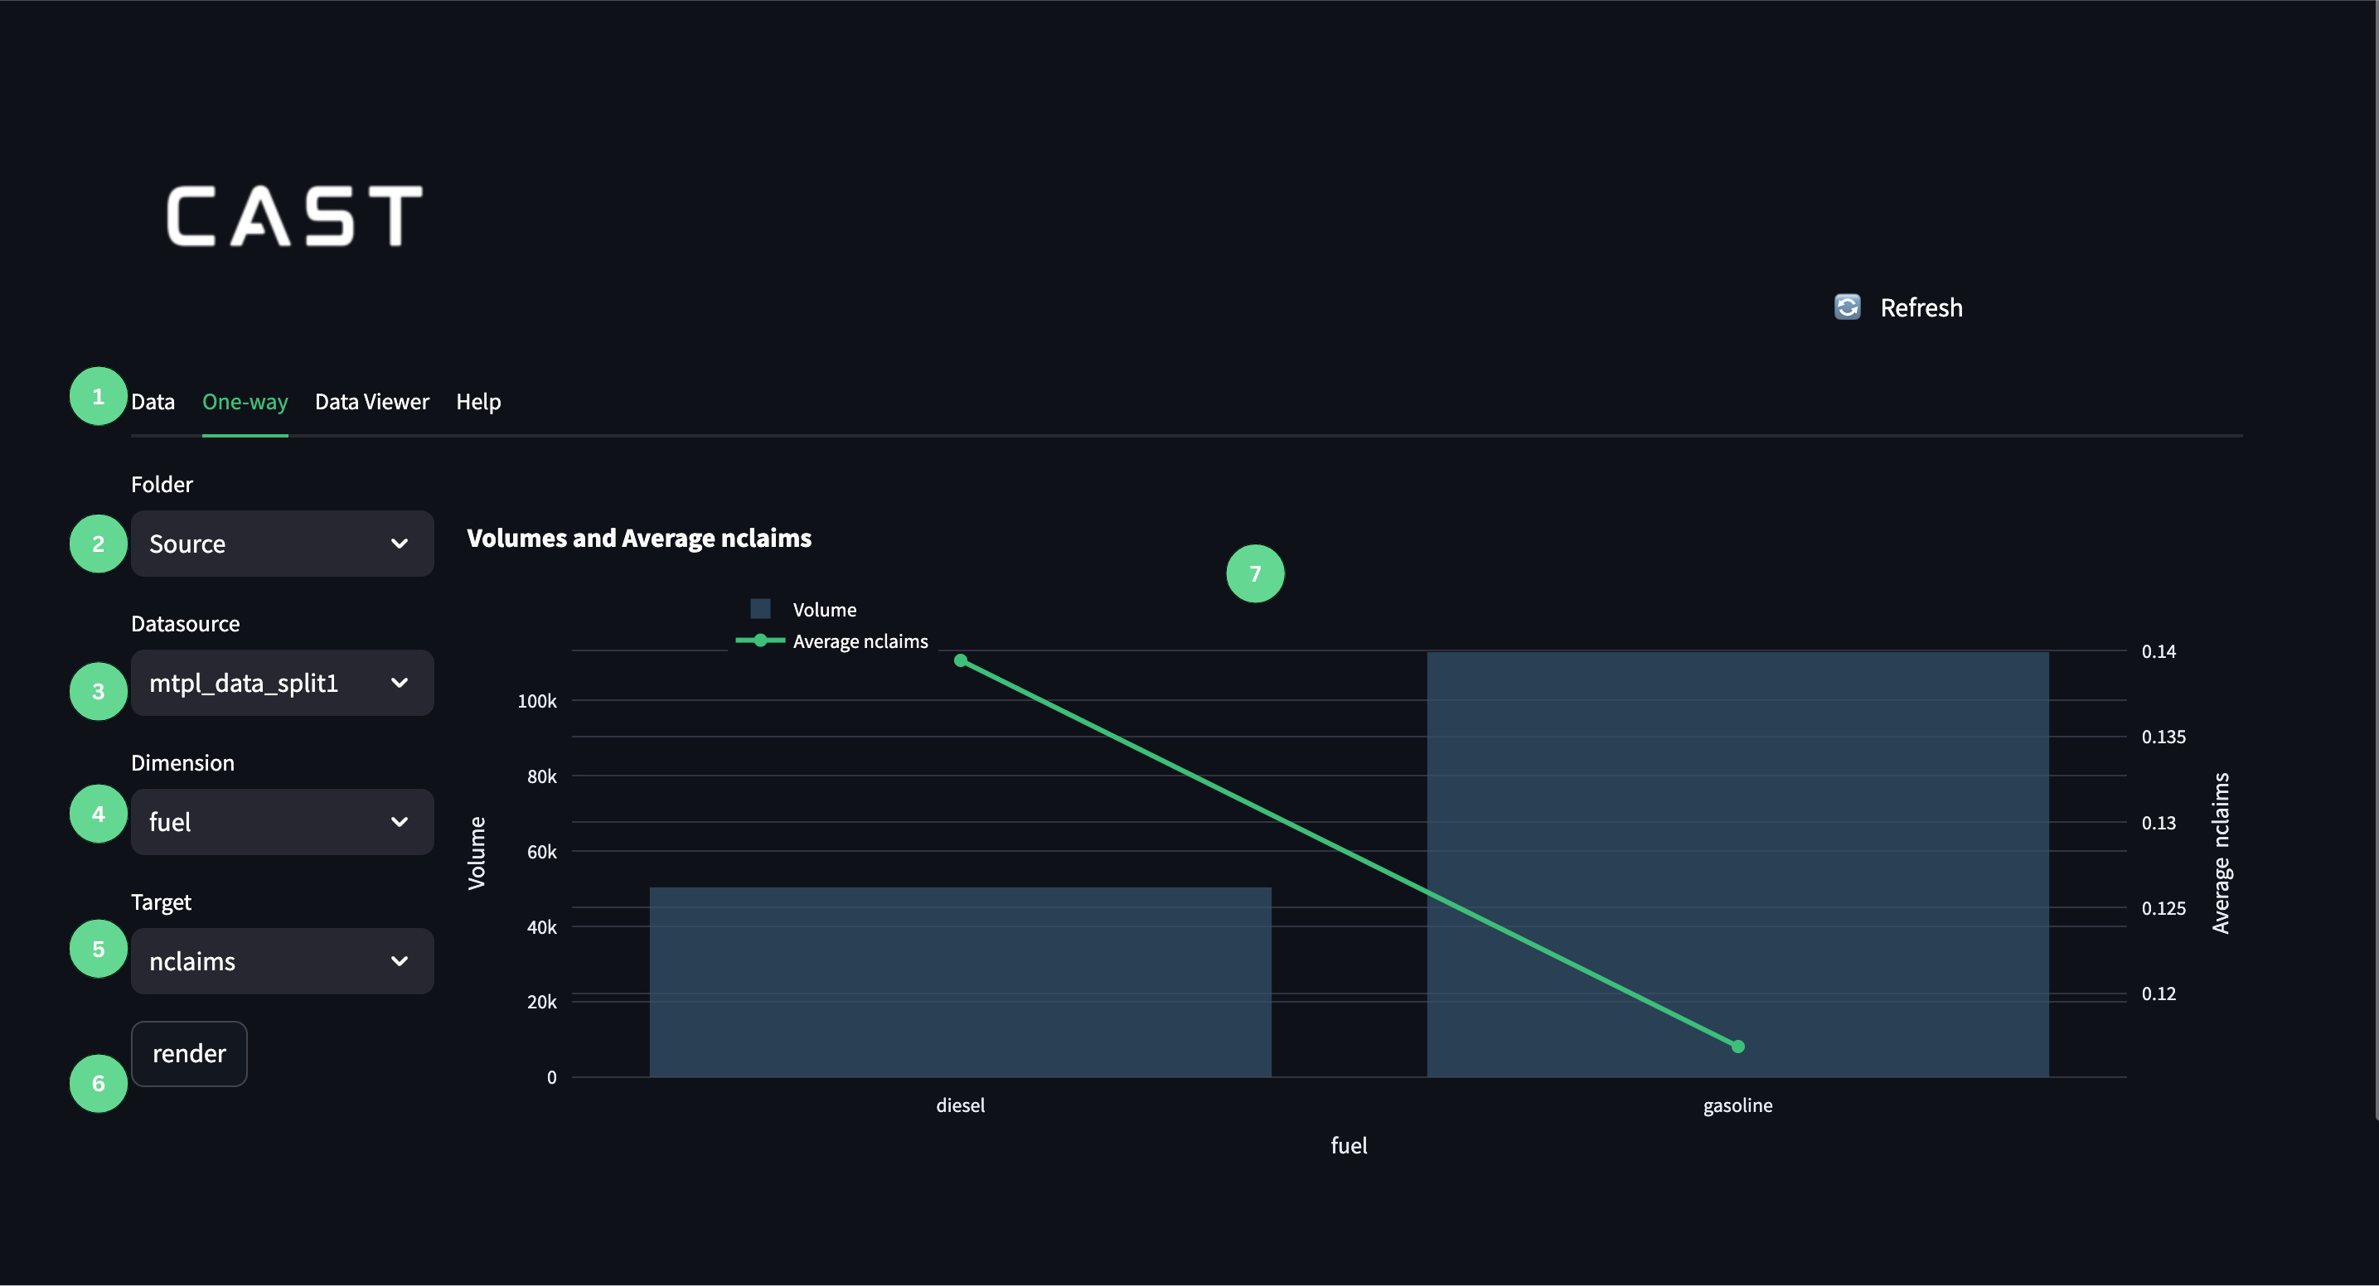Click green step marker number 3
Screen dimensions: 2379x1286
tap(98, 690)
